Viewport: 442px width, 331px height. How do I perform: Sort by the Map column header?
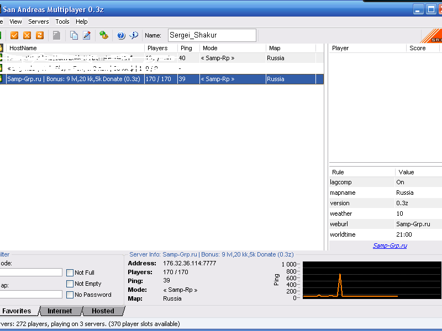(x=291, y=48)
